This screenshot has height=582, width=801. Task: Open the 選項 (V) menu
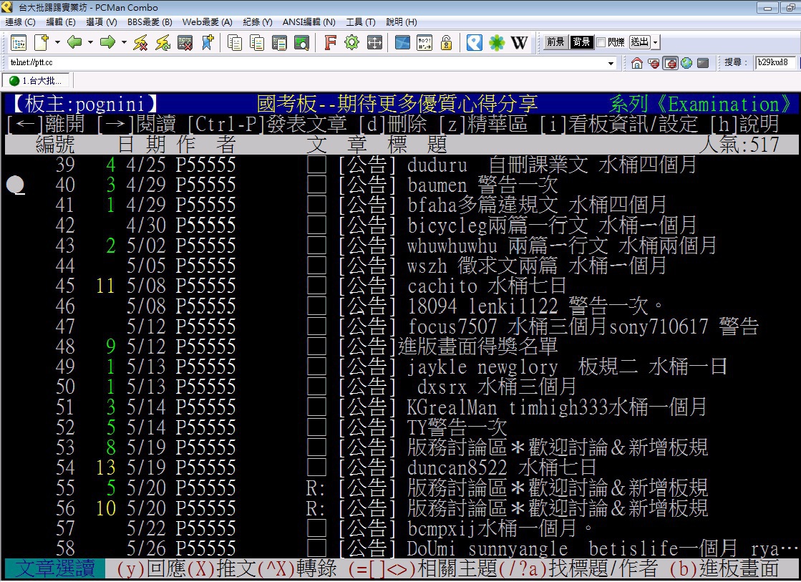[102, 22]
